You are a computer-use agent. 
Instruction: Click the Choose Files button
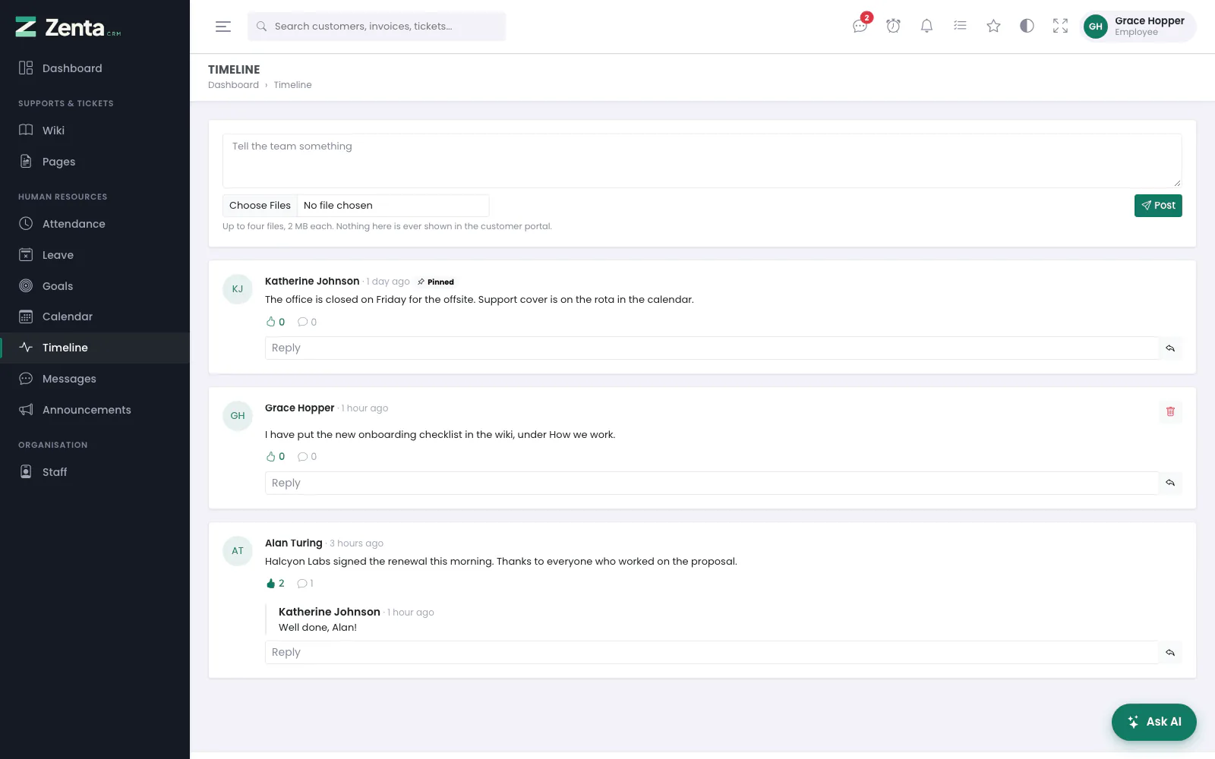point(260,206)
